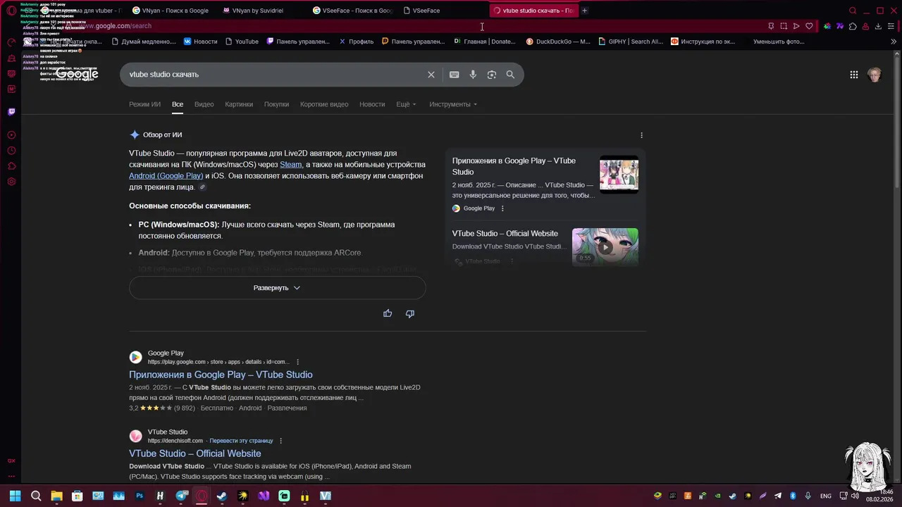Open Photoshop from the taskbar
The image size is (902, 507).
click(x=140, y=496)
